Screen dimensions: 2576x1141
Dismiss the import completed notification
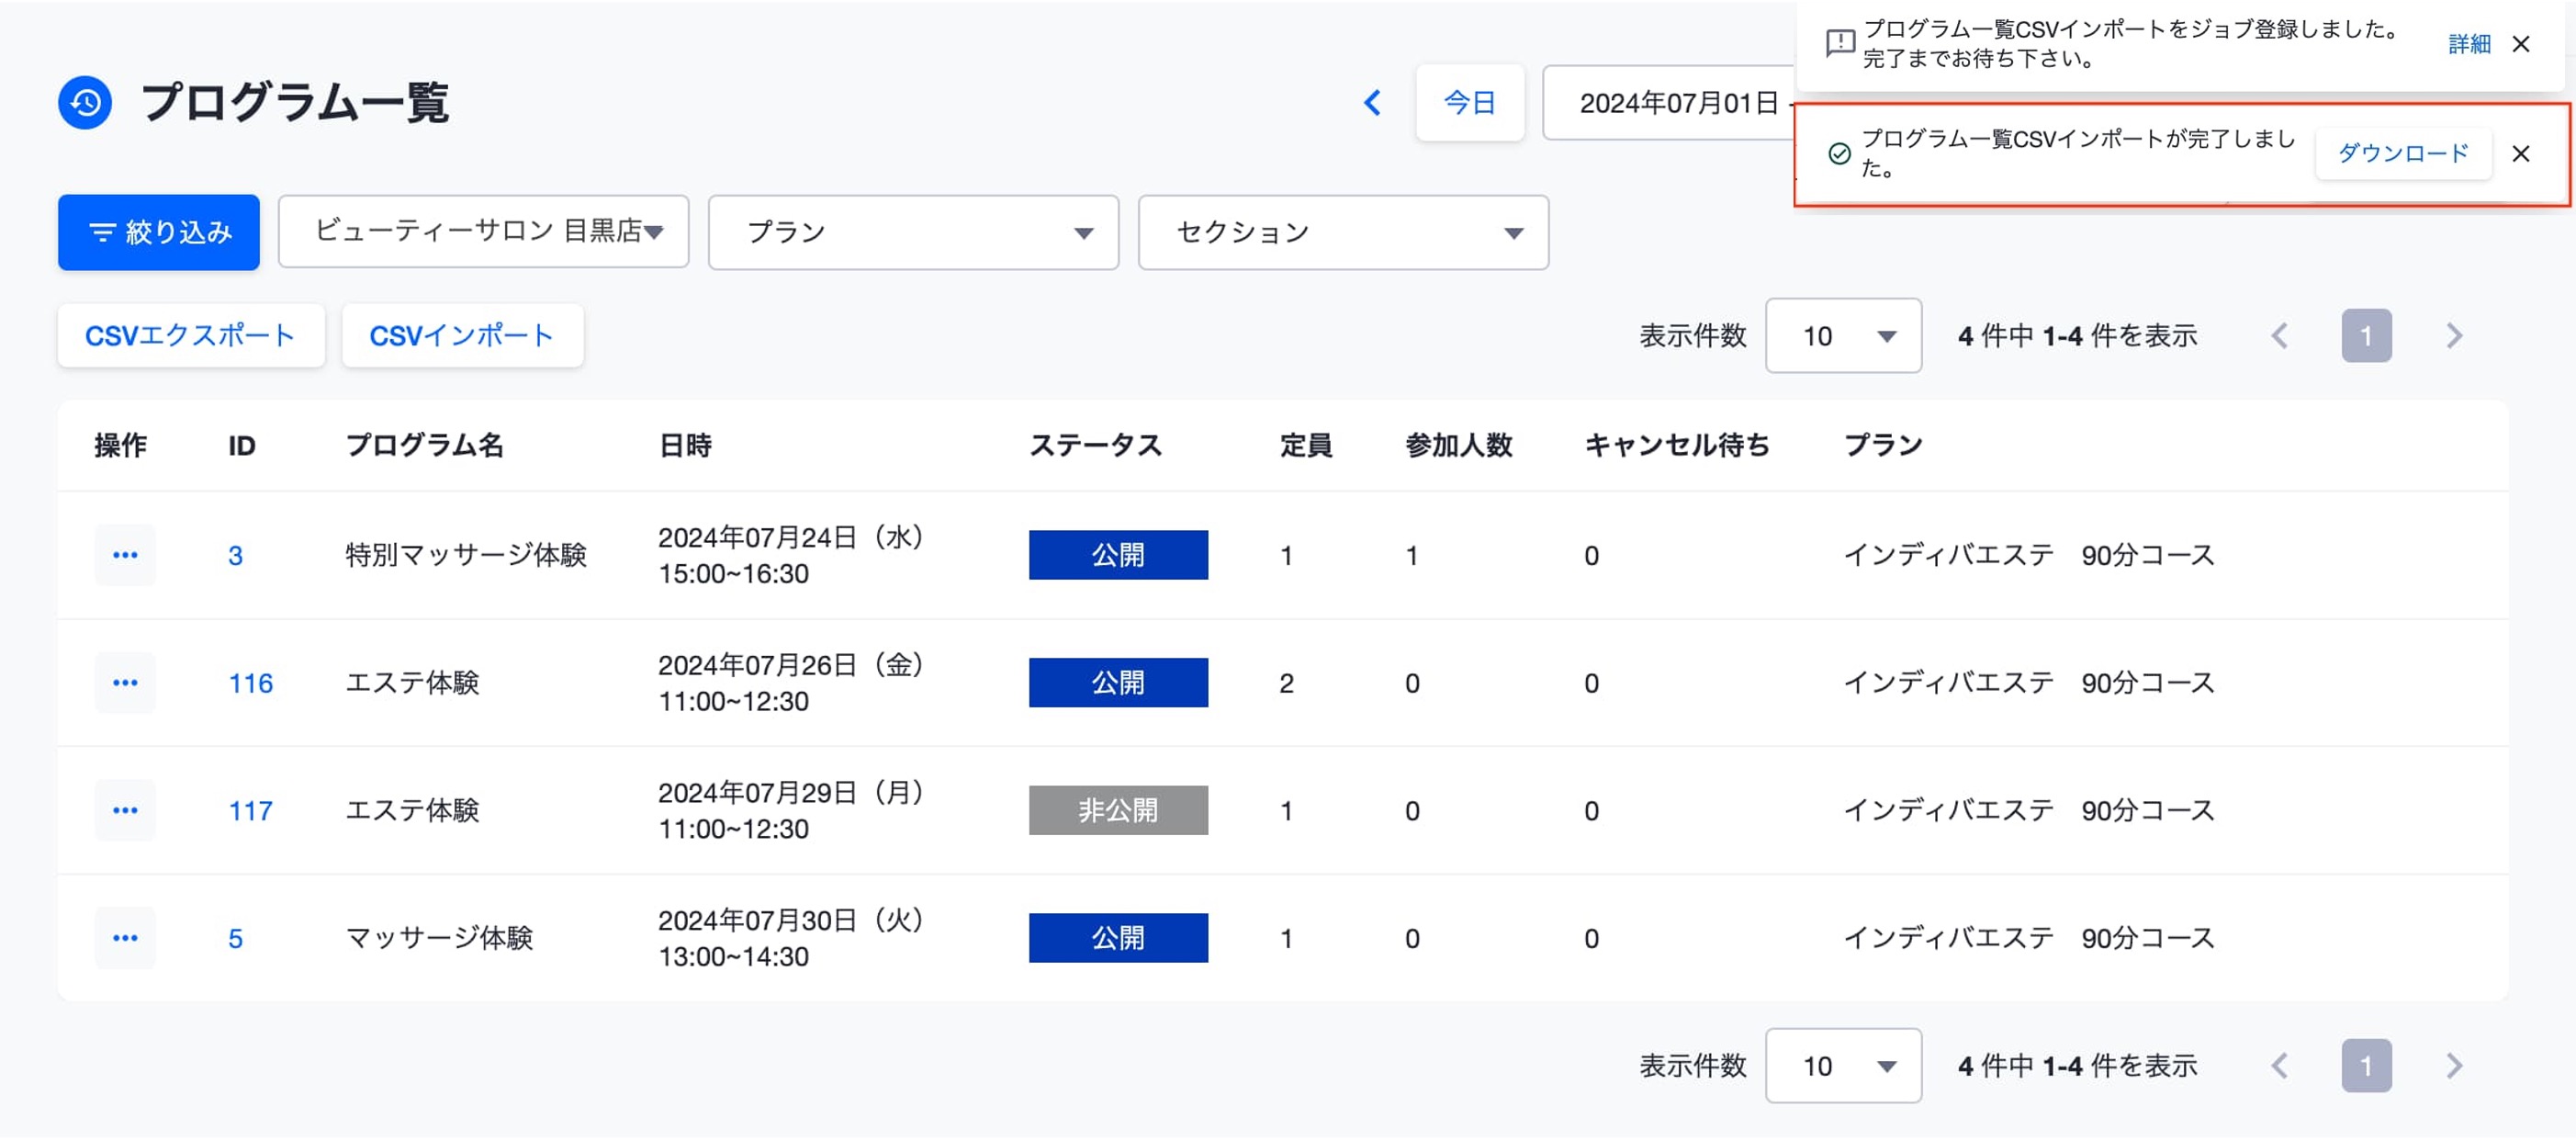(2521, 153)
